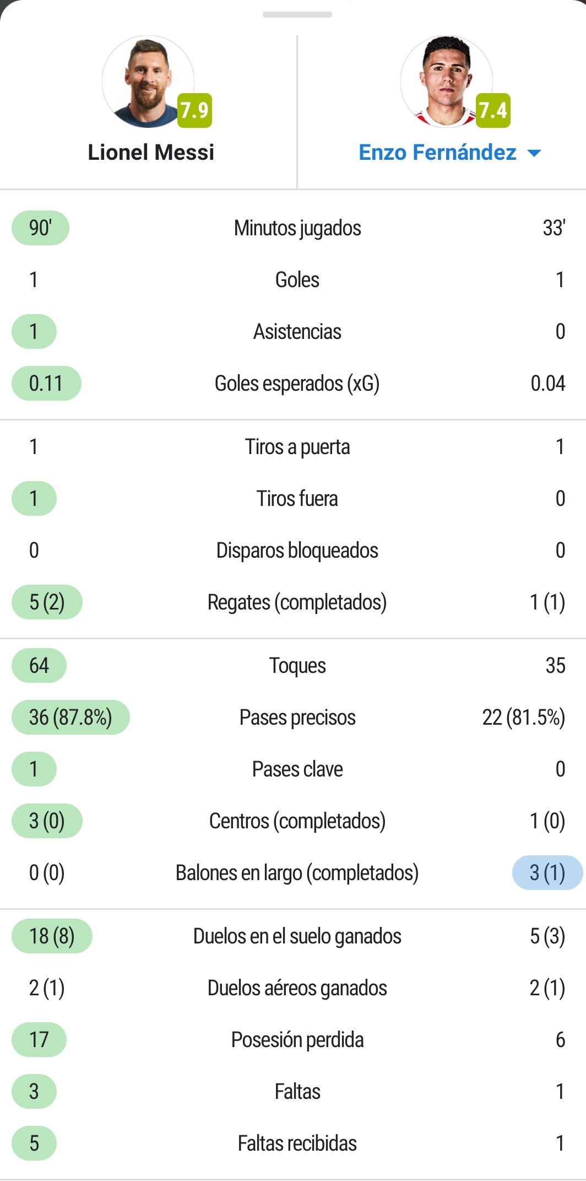The image size is (586, 1181).
Task: Select the Enzo Fernández name link
Action: [437, 153]
